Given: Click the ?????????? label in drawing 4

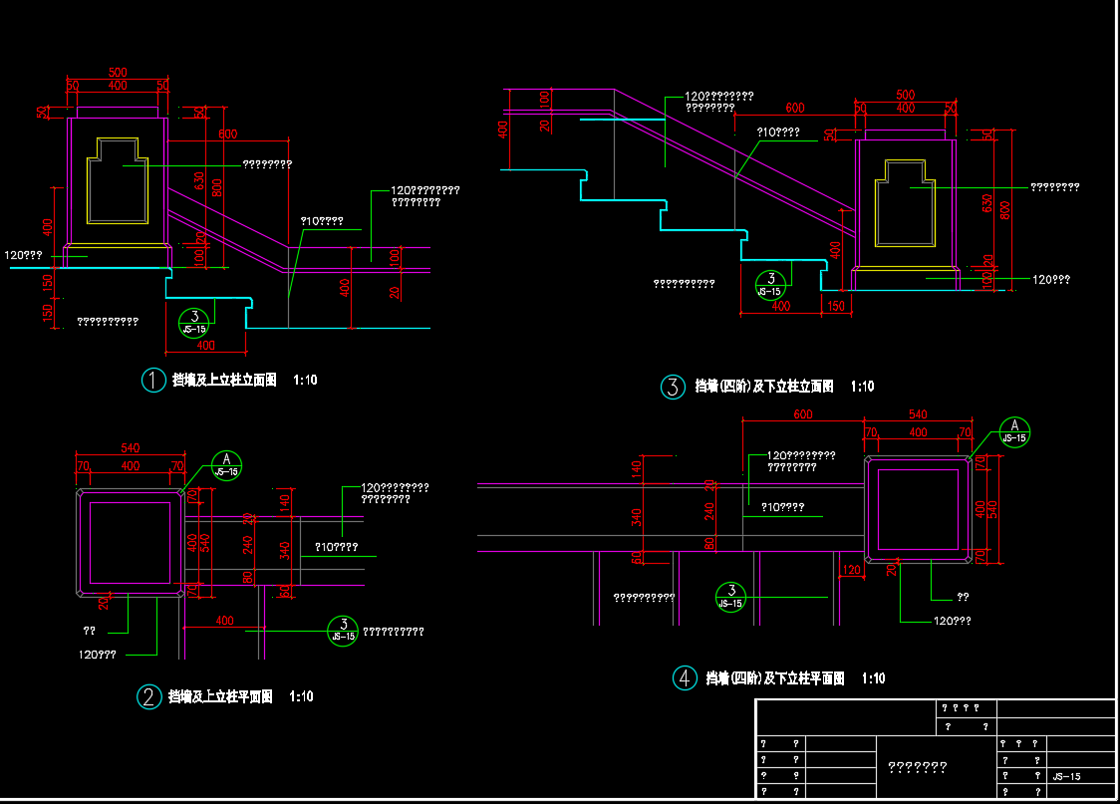Looking at the screenshot, I should 645,598.
